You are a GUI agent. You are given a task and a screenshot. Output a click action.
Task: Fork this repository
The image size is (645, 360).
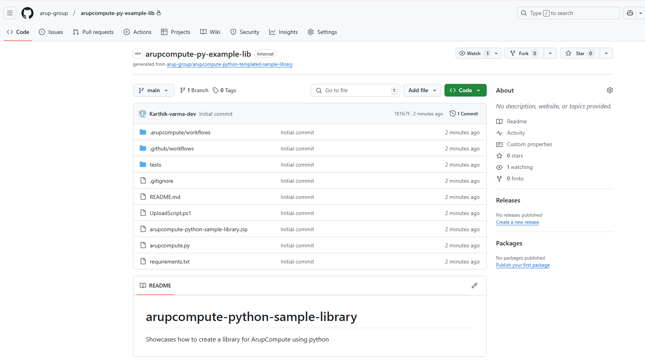coord(524,53)
